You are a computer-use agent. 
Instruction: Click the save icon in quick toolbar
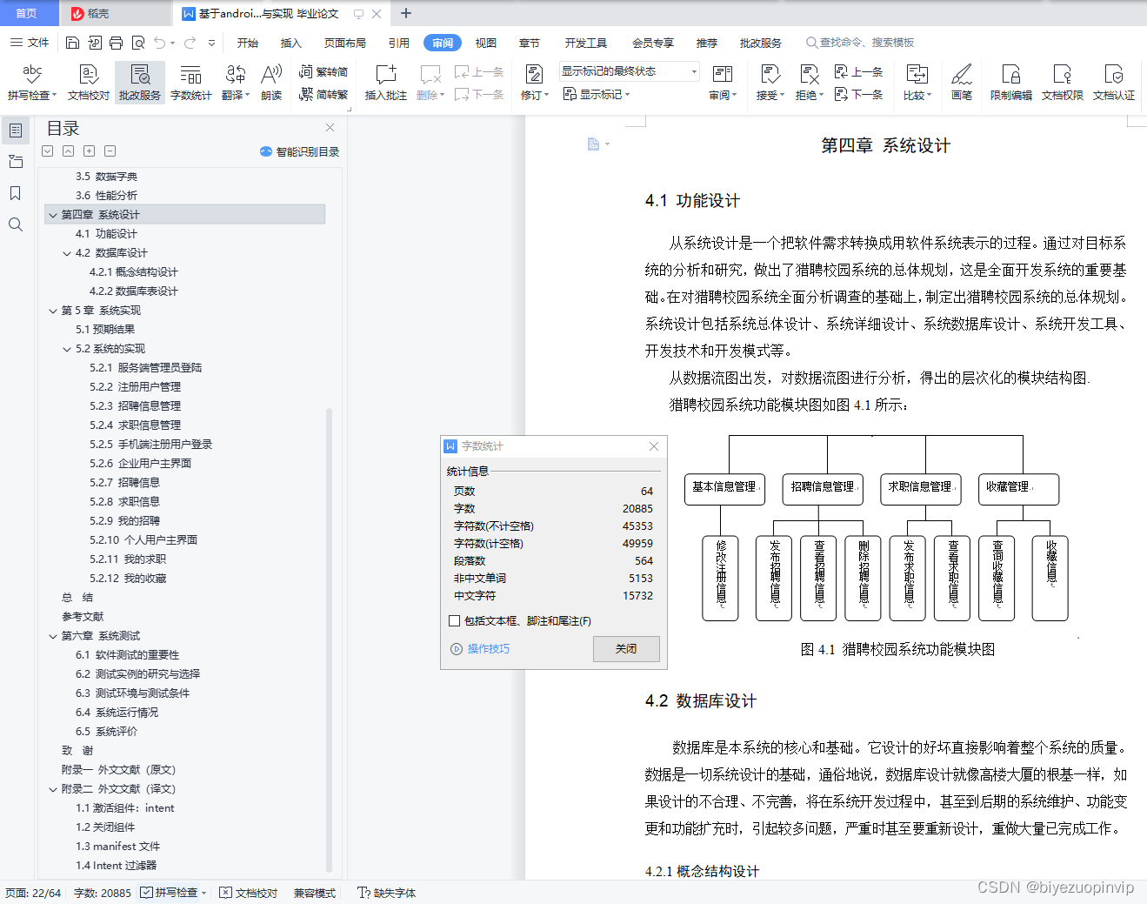click(x=73, y=43)
